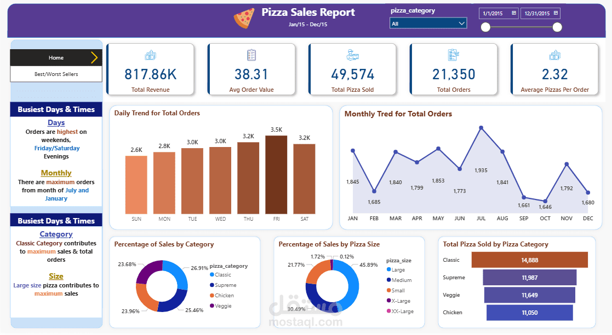Select the FRI bar in Daily Trend chart

pyautogui.click(x=276, y=174)
